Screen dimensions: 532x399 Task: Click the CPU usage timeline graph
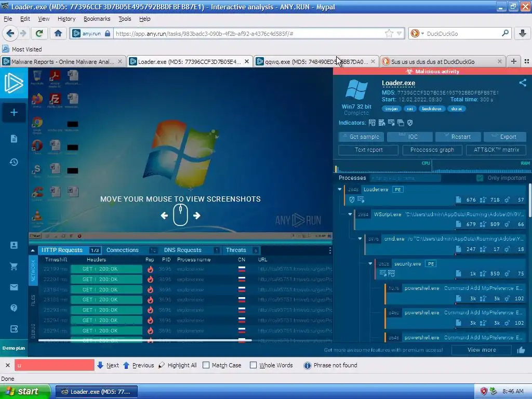click(x=383, y=166)
